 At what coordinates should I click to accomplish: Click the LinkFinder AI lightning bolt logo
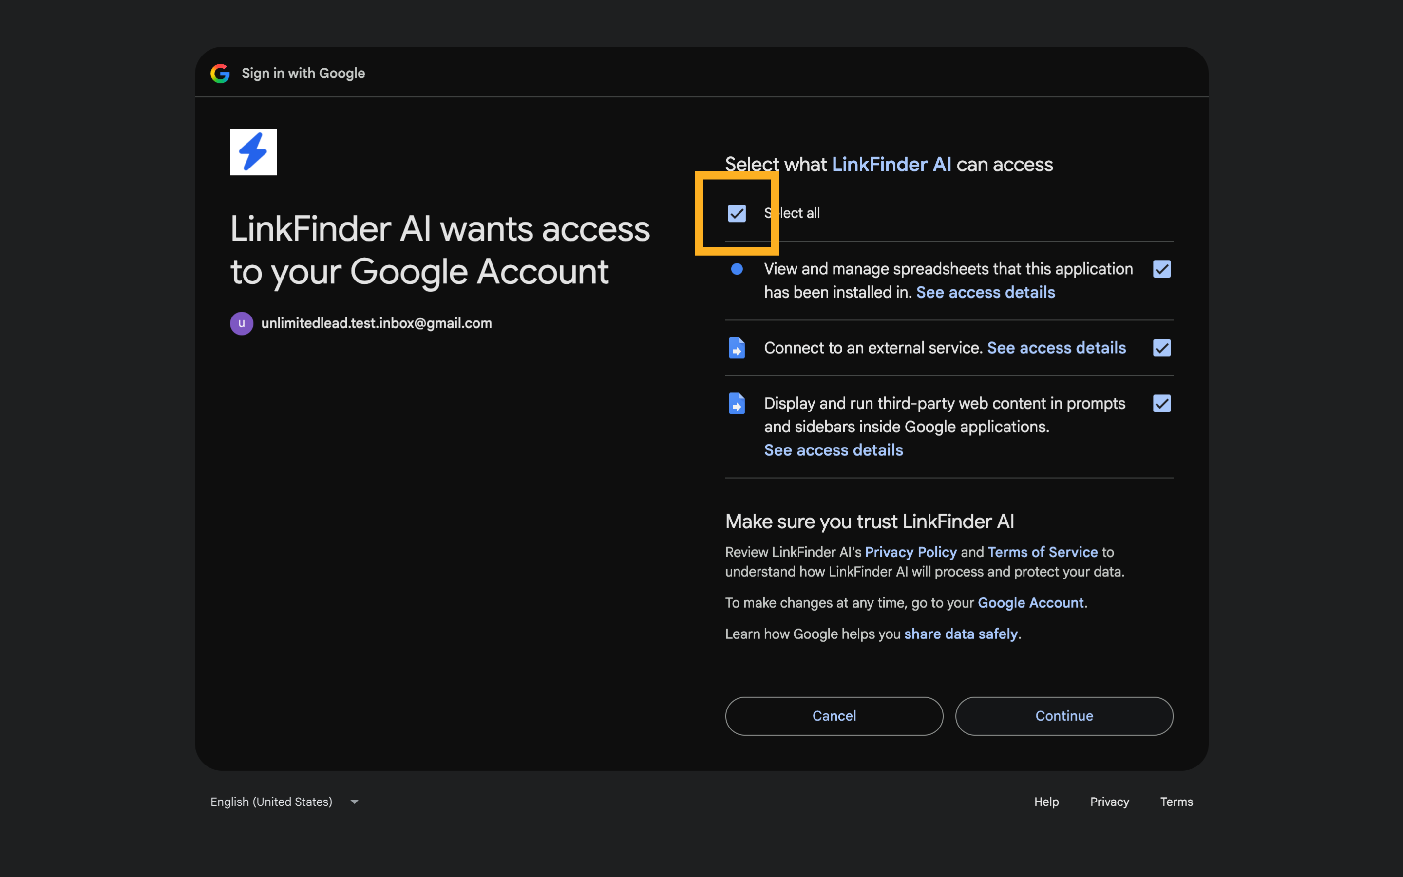(253, 152)
